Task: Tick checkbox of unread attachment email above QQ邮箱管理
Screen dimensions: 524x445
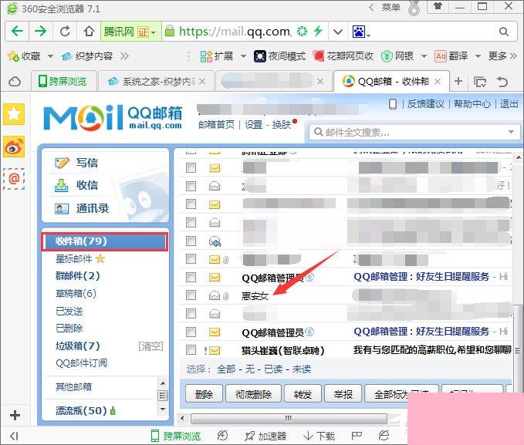Action: tap(191, 258)
